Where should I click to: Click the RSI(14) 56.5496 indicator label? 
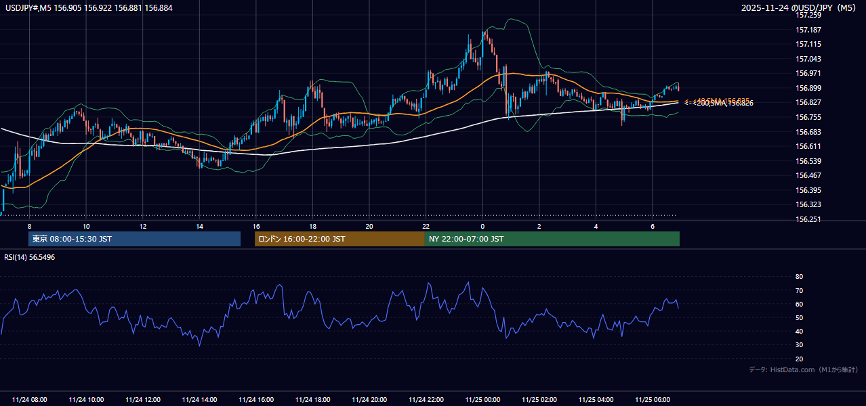pyautogui.click(x=30, y=257)
